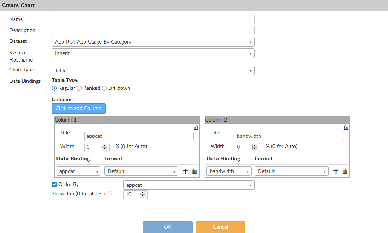This screenshot has height=233, width=388.
Task: Increase Column 1 width using up stepper arrow
Action: point(105,145)
